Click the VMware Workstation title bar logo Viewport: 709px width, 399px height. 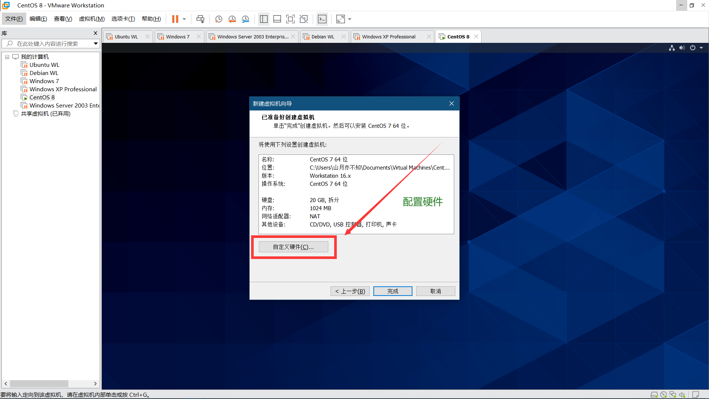pyautogui.click(x=6, y=5)
